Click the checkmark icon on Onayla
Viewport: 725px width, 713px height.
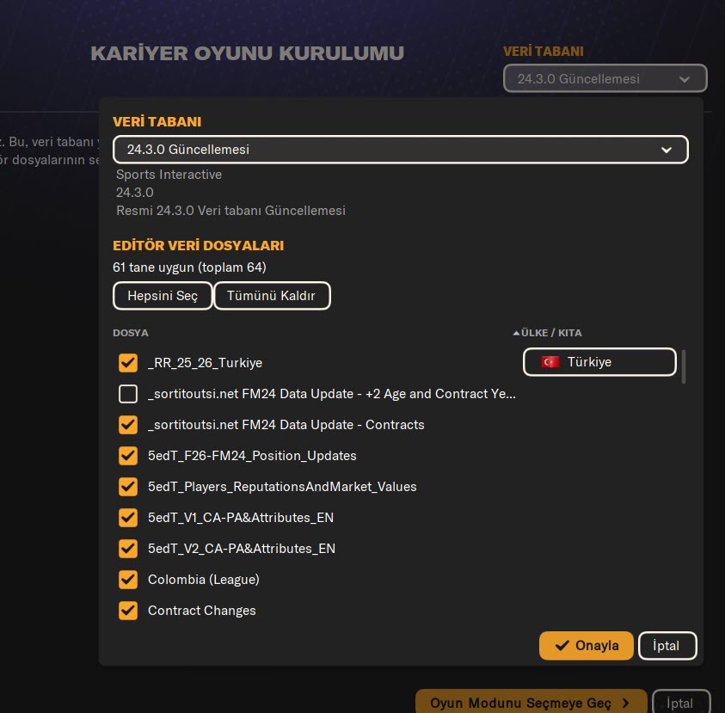point(562,646)
